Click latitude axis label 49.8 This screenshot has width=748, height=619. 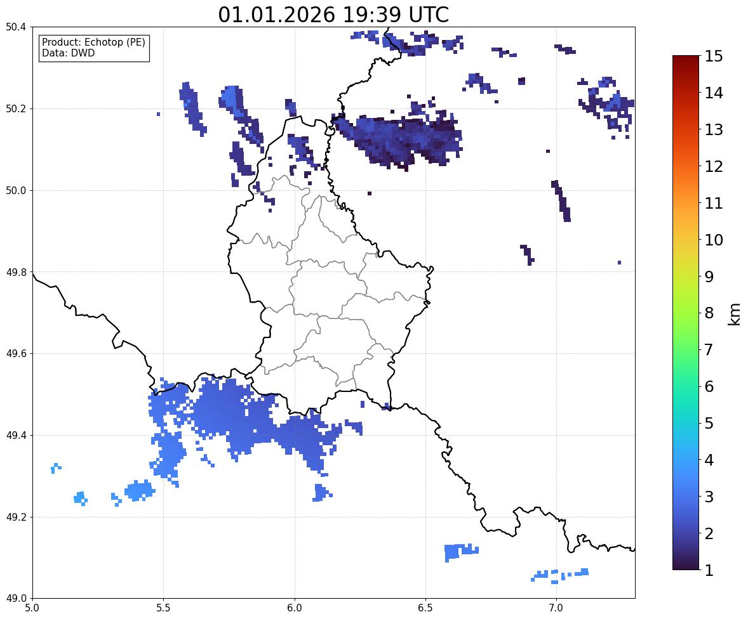tap(16, 272)
